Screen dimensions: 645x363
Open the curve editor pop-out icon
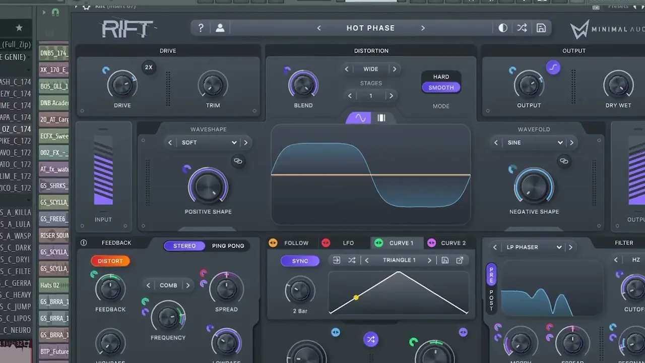click(x=460, y=261)
